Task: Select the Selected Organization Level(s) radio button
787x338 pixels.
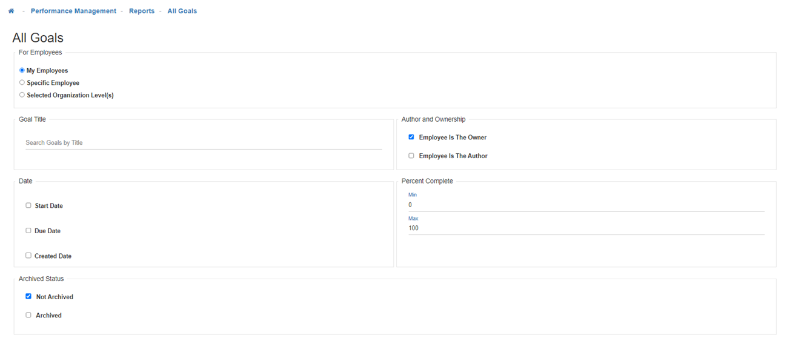Action: coord(22,95)
